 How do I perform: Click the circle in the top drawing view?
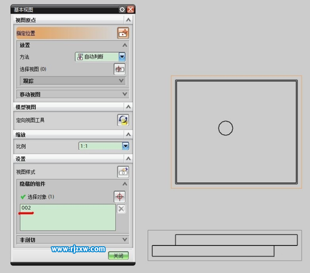click(x=226, y=128)
